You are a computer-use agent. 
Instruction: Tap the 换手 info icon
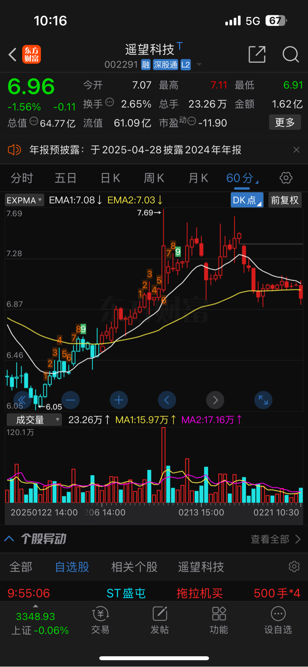[109, 102]
